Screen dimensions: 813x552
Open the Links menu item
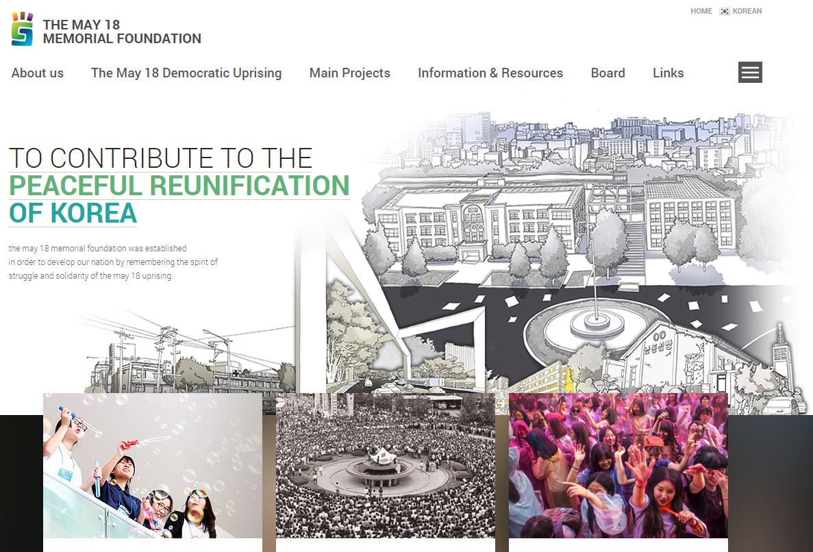[x=668, y=73]
